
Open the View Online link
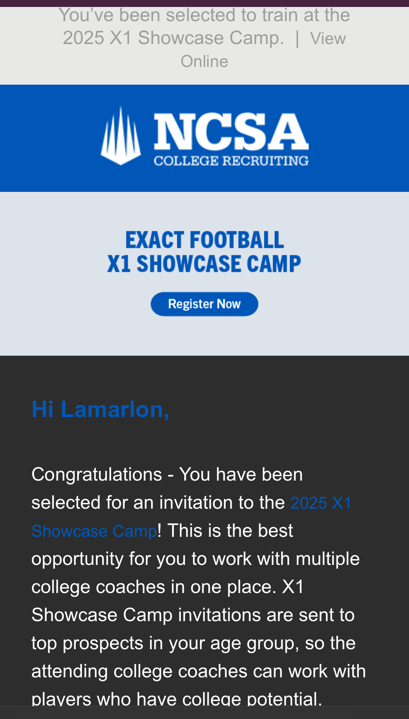pos(328,39)
